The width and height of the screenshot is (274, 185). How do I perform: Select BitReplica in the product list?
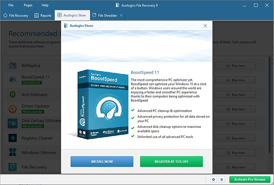click(31, 66)
